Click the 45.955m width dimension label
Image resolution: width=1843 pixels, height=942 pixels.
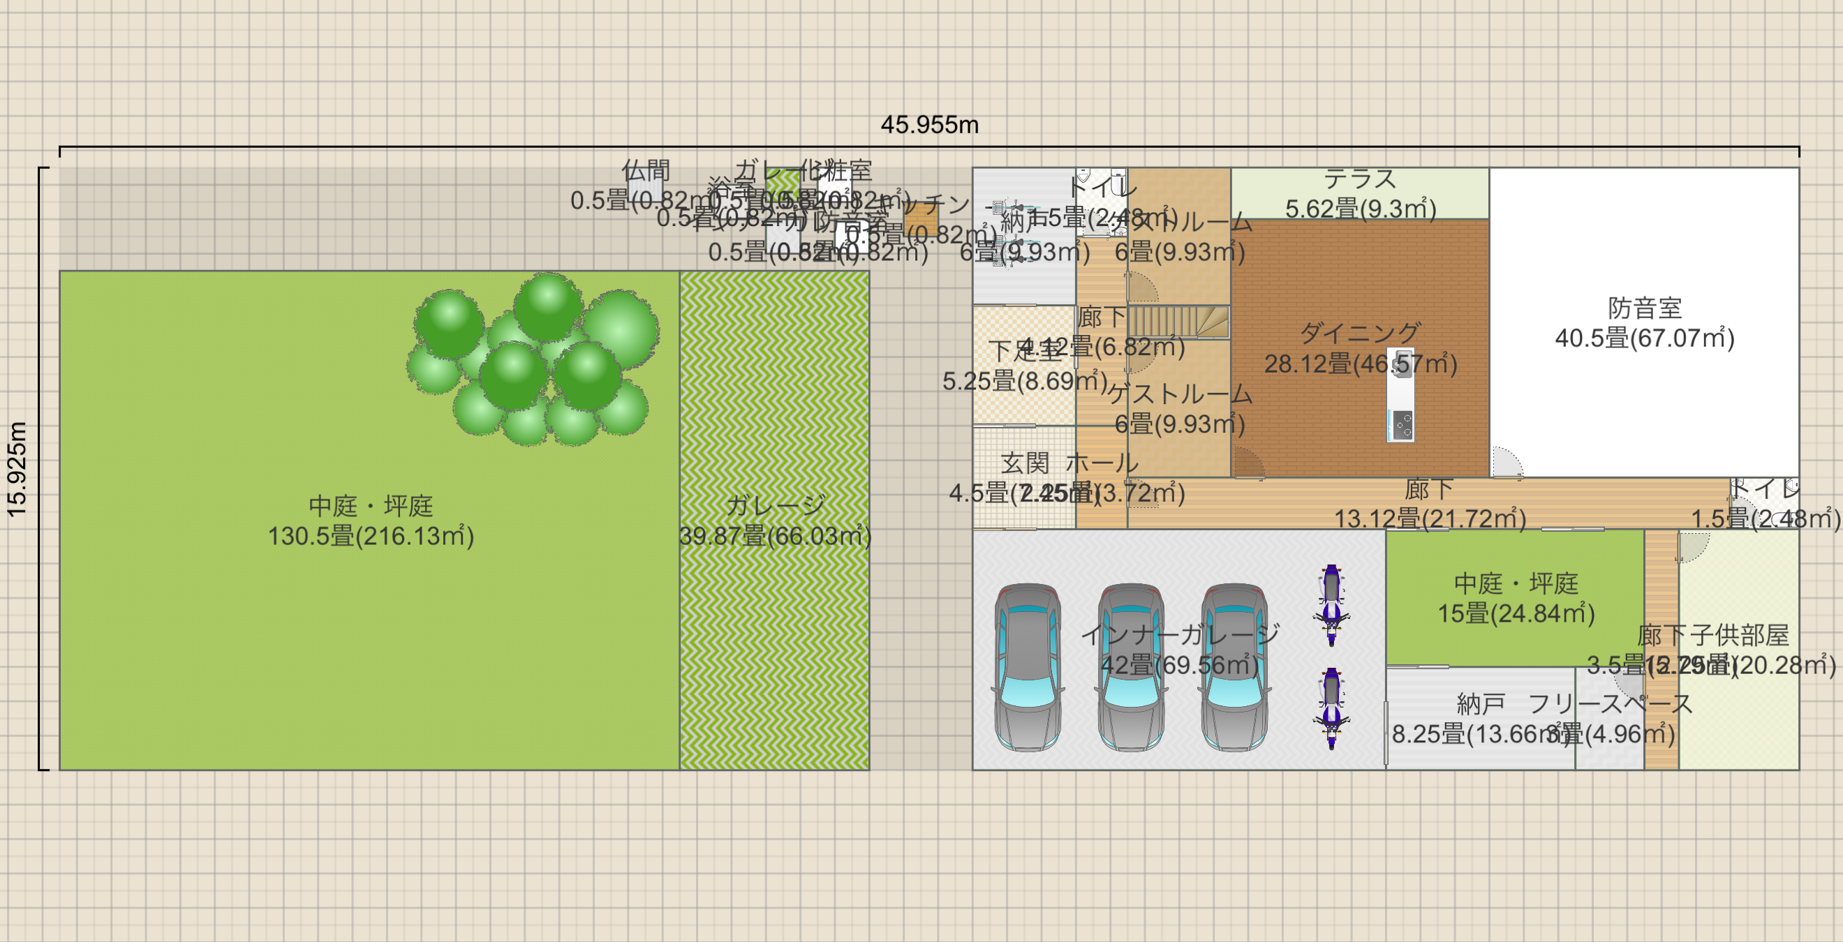tap(929, 124)
